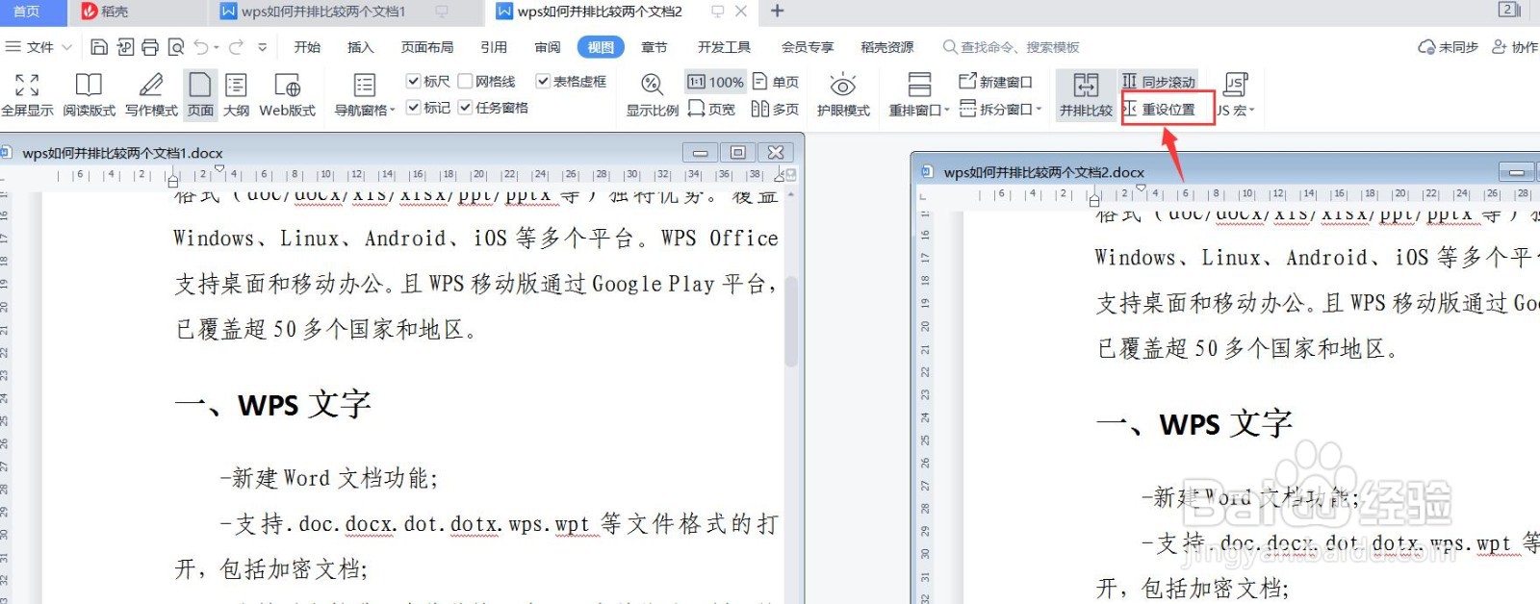The image size is (1540, 604).
Task: Click the -新建Word文档功能 line in document1
Action: click(329, 478)
